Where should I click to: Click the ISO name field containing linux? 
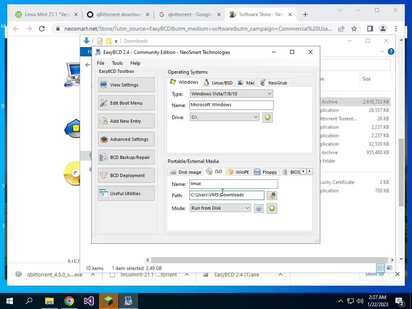click(234, 184)
